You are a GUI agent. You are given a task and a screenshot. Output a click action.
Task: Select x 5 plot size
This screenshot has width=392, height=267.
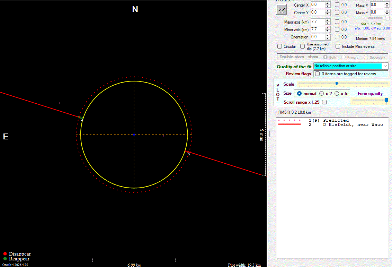coord(337,93)
